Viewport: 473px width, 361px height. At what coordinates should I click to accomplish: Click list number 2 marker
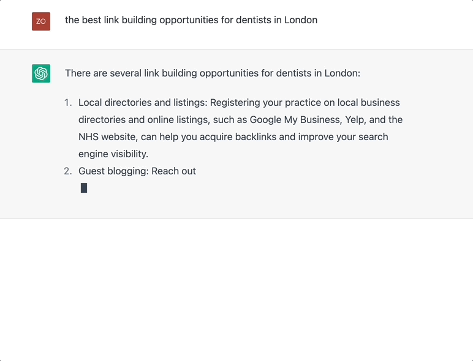point(68,171)
